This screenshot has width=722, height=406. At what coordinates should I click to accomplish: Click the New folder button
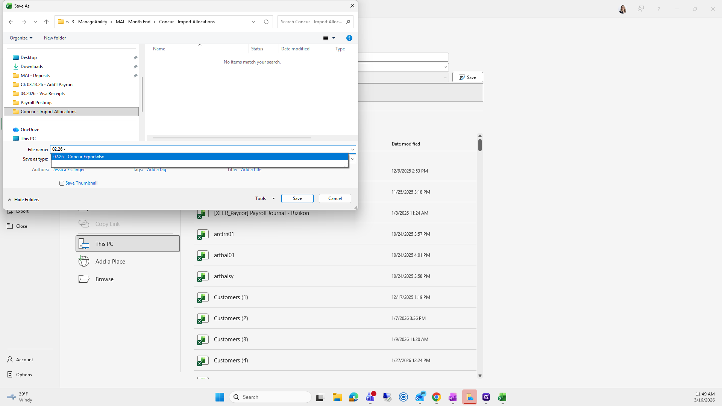(55, 38)
